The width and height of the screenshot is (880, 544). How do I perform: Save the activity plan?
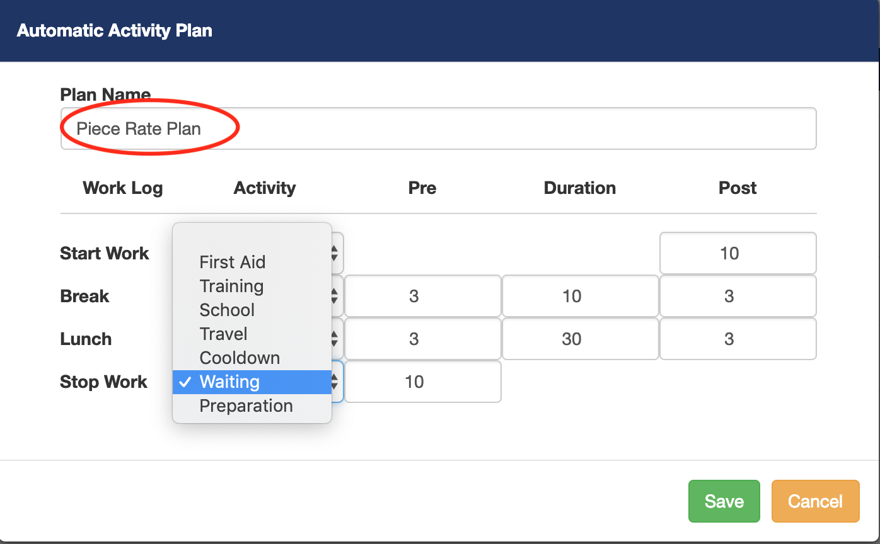click(x=724, y=501)
